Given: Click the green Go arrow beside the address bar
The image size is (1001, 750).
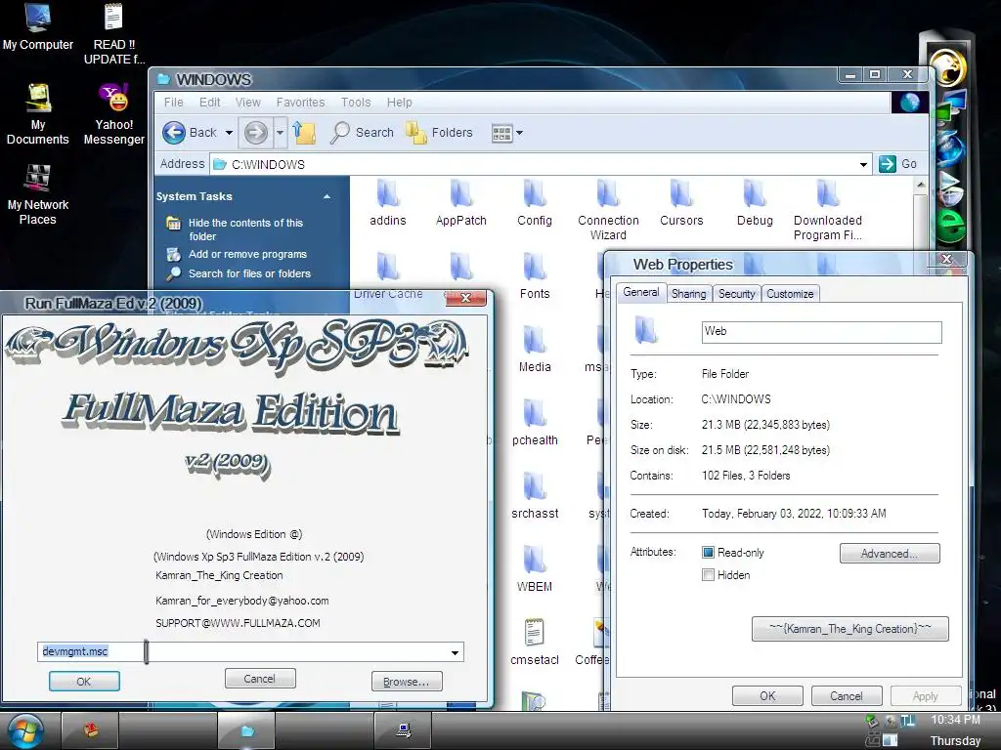Looking at the screenshot, I should [888, 164].
